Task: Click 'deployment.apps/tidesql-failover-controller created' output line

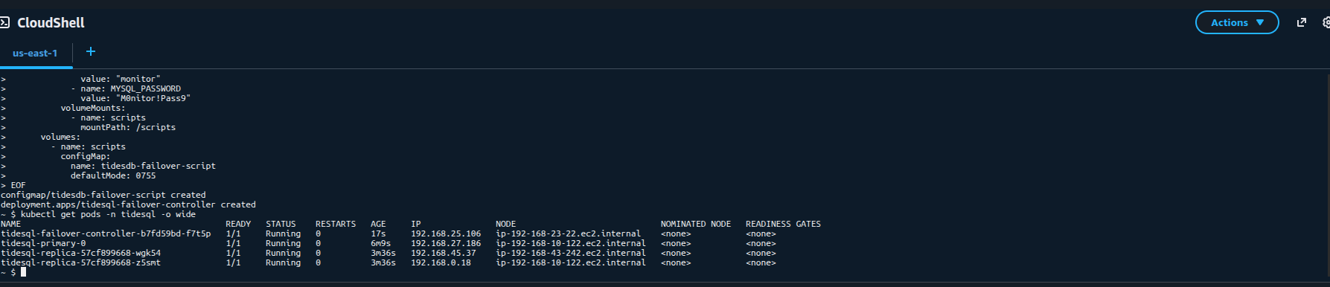Action: [128, 204]
